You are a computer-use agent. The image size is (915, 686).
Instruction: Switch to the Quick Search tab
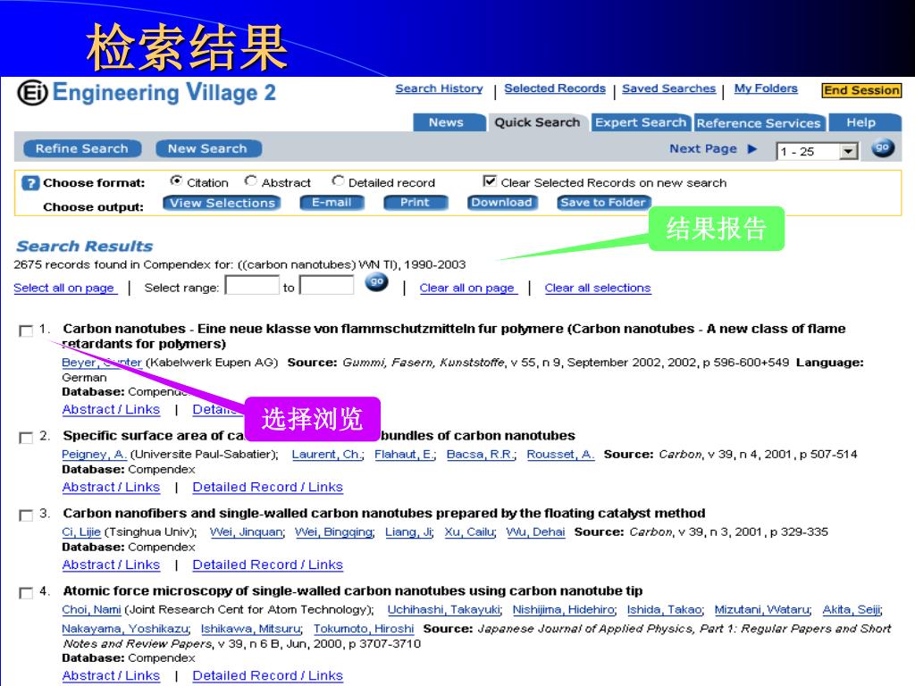coord(537,122)
